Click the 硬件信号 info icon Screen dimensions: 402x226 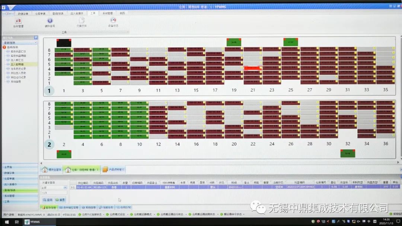point(50,21)
